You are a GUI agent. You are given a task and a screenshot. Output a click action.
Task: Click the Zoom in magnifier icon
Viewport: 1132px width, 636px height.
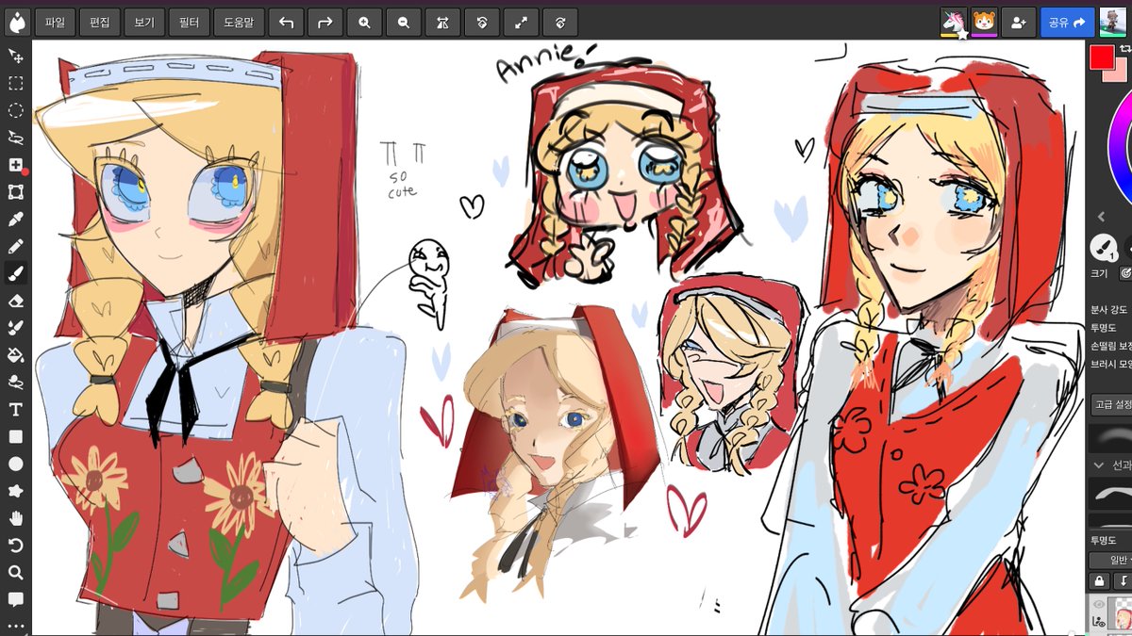364,23
